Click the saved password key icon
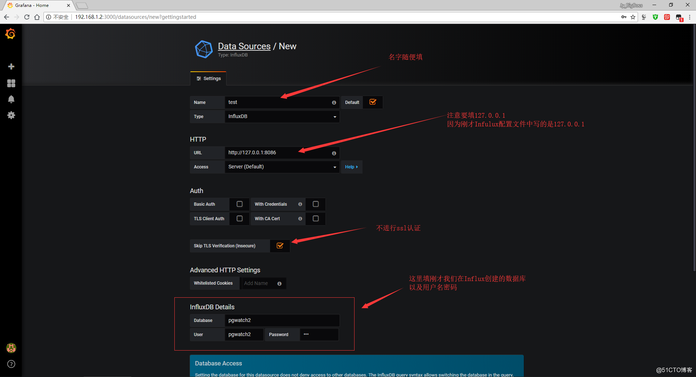Screen dimensions: 696x377 (624, 17)
